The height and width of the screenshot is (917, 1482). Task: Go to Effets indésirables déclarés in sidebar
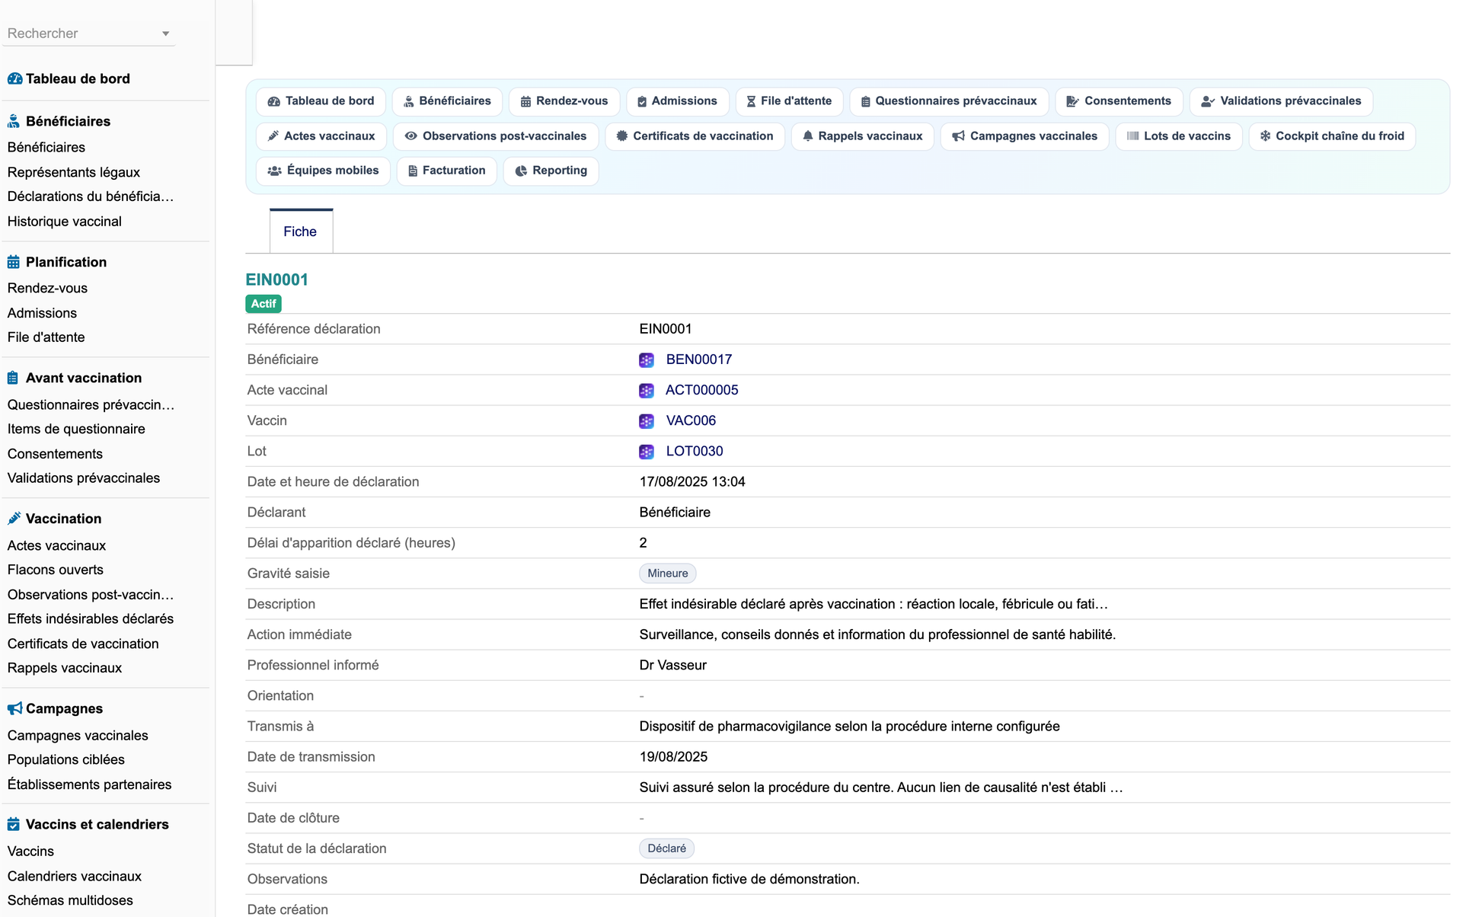pos(91,618)
